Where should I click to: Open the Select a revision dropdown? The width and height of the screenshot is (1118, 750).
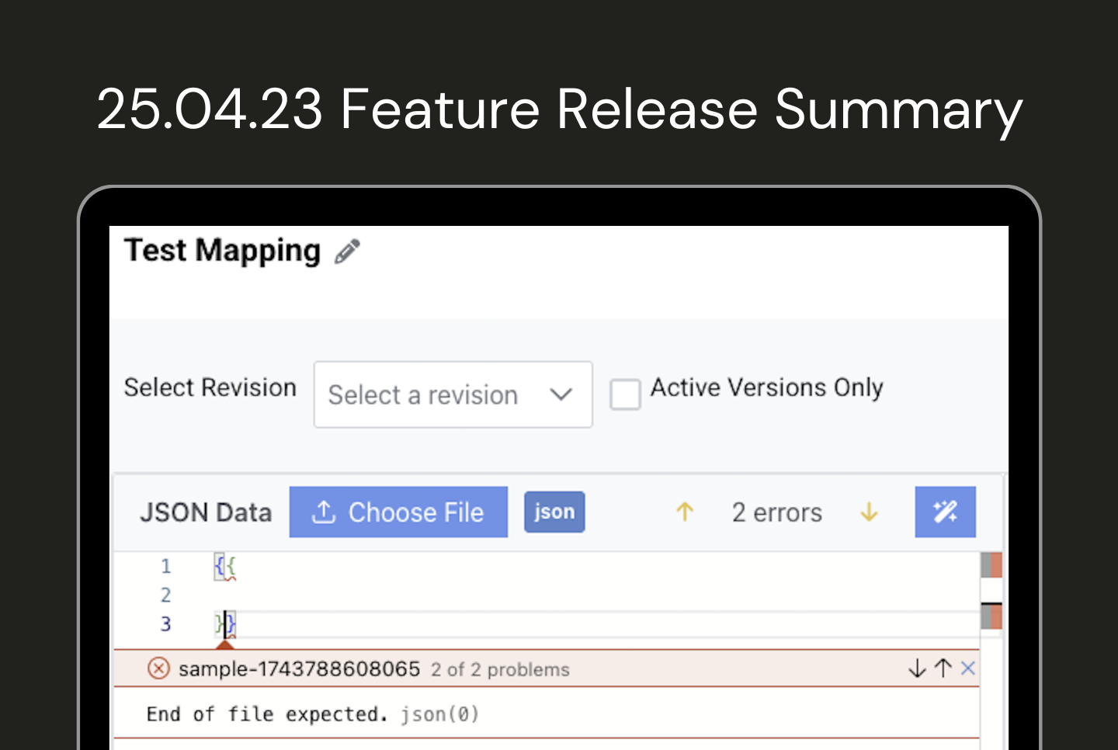tap(453, 394)
